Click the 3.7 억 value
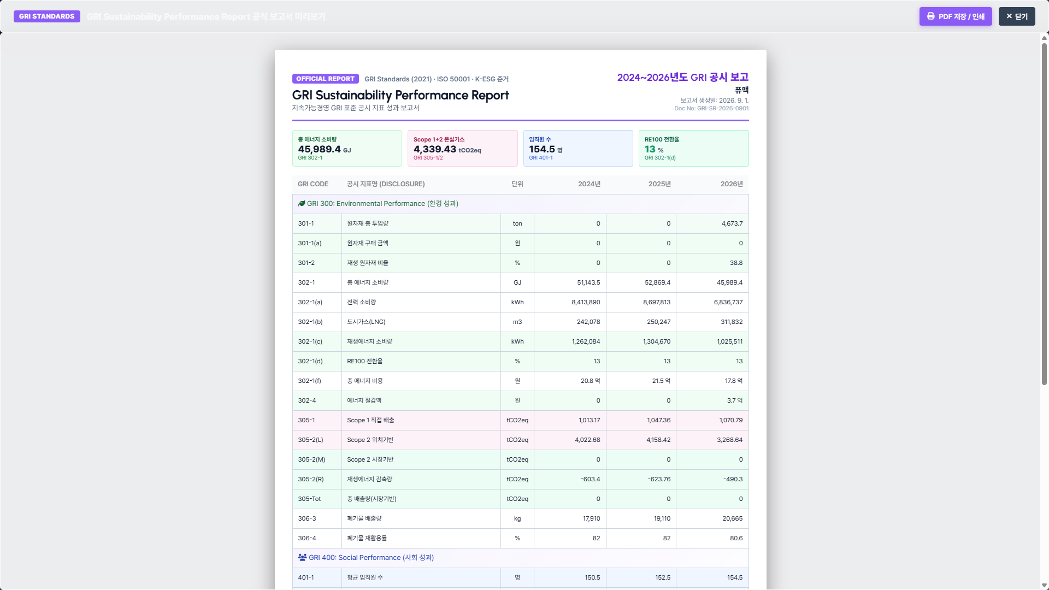 (735, 400)
